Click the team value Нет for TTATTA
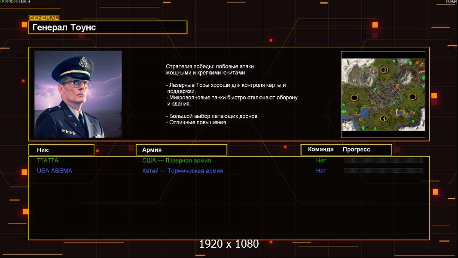The width and height of the screenshot is (458, 258). [x=321, y=160]
